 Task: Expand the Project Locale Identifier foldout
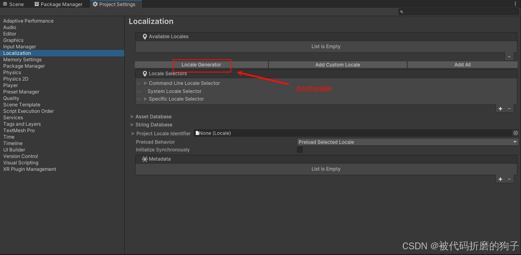tap(133, 133)
